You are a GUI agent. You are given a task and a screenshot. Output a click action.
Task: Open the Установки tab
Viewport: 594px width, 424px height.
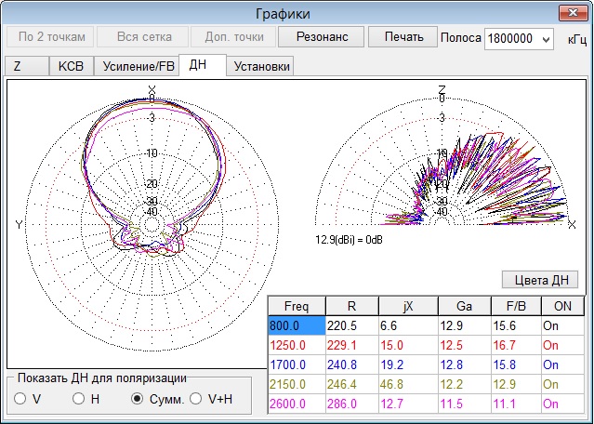pos(262,66)
